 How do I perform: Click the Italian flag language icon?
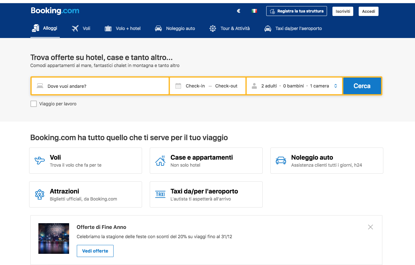point(254,11)
